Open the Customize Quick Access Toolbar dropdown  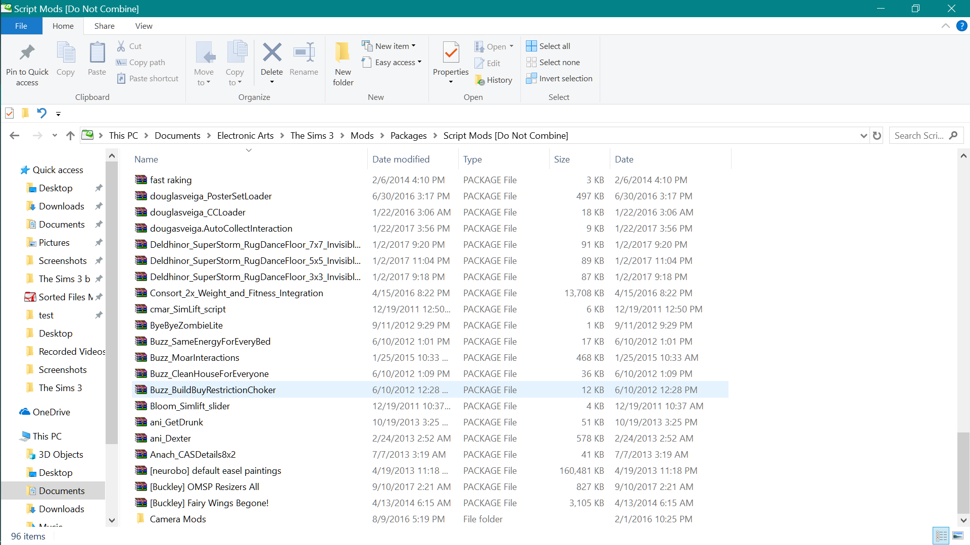(x=58, y=114)
